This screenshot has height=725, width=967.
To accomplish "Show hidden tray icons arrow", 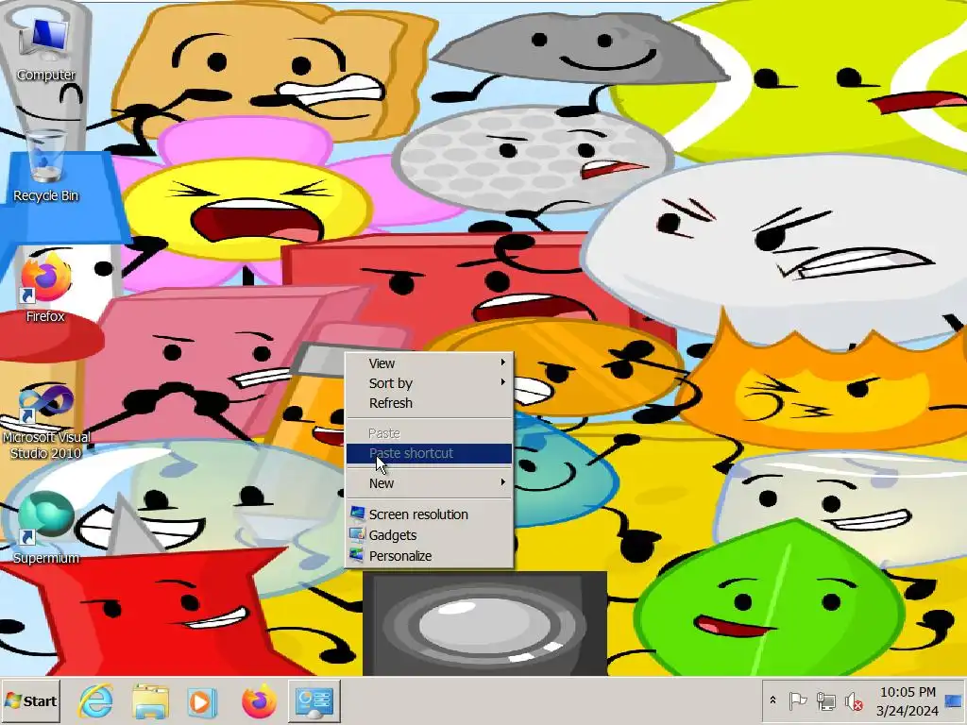I will click(x=772, y=701).
